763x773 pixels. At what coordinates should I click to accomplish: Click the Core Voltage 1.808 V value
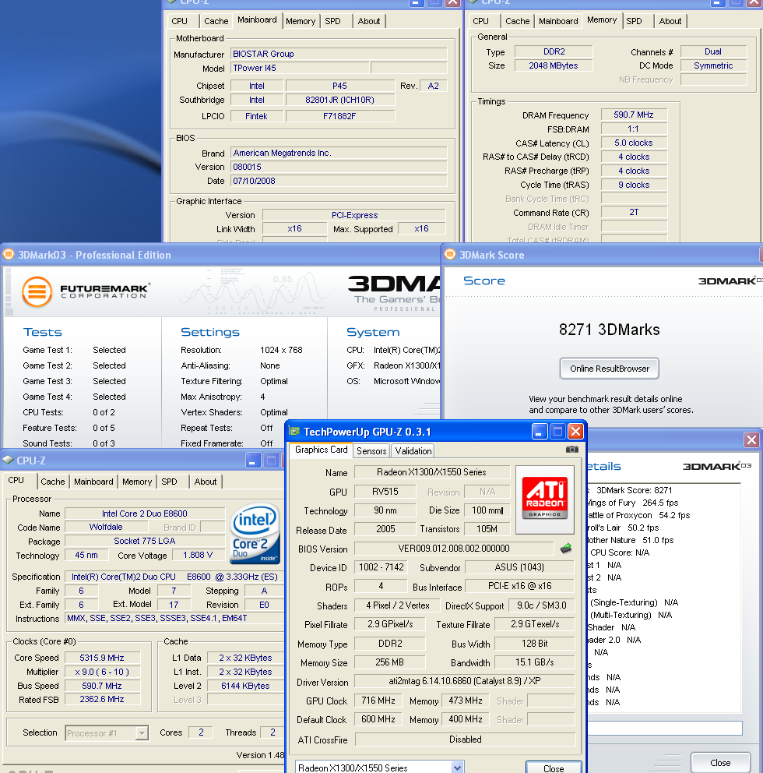pos(198,555)
